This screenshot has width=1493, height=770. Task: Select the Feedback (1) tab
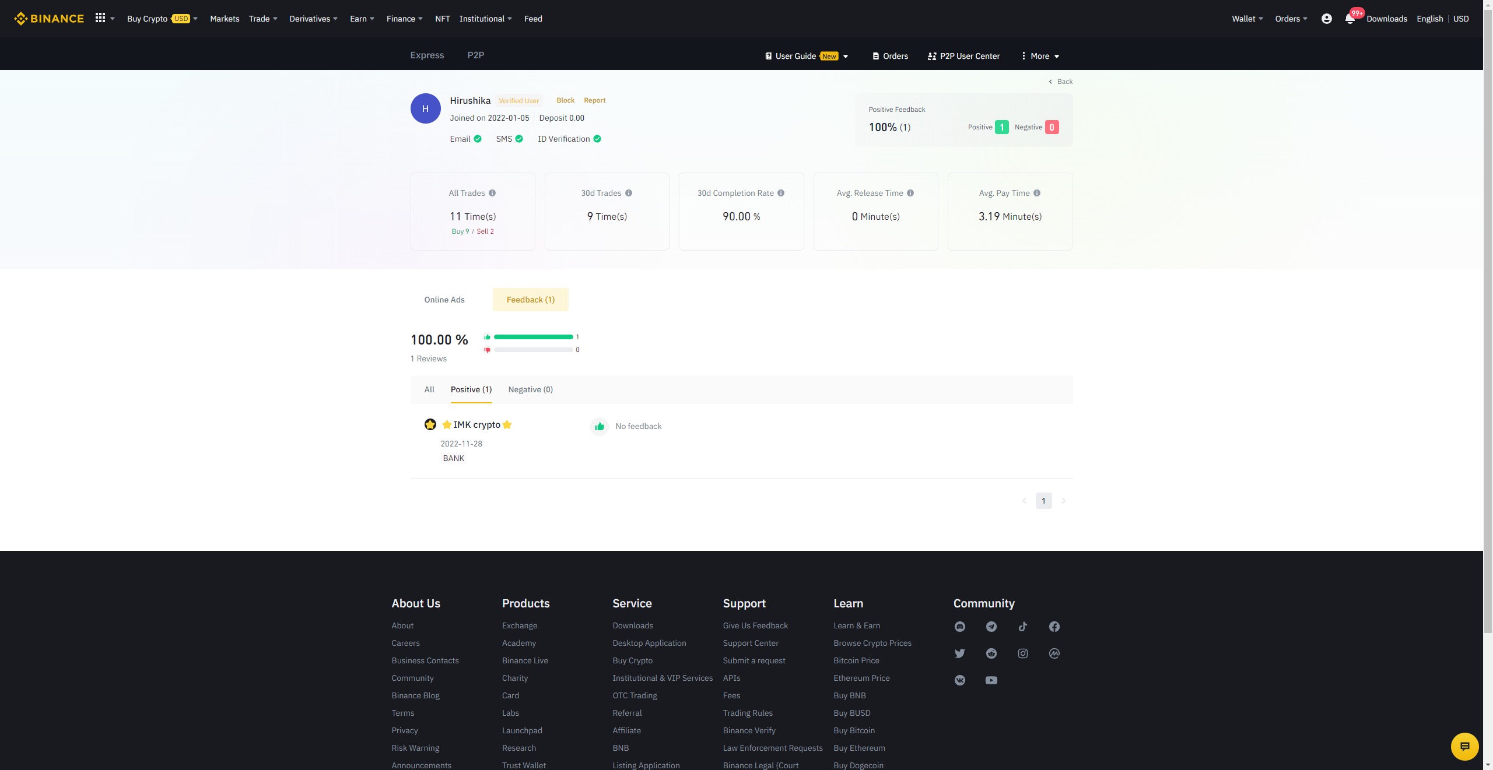click(x=531, y=300)
